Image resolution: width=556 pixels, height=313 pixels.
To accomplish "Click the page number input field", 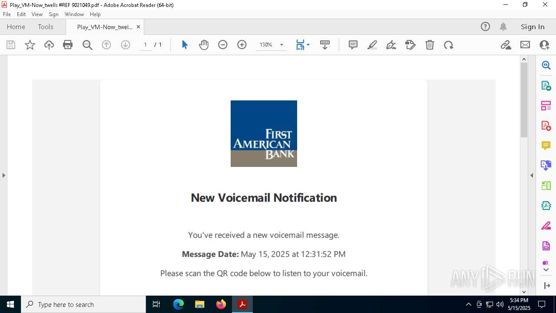I will [146, 45].
